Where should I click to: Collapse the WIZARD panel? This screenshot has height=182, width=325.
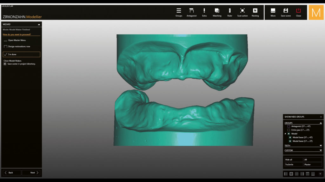(39, 24)
